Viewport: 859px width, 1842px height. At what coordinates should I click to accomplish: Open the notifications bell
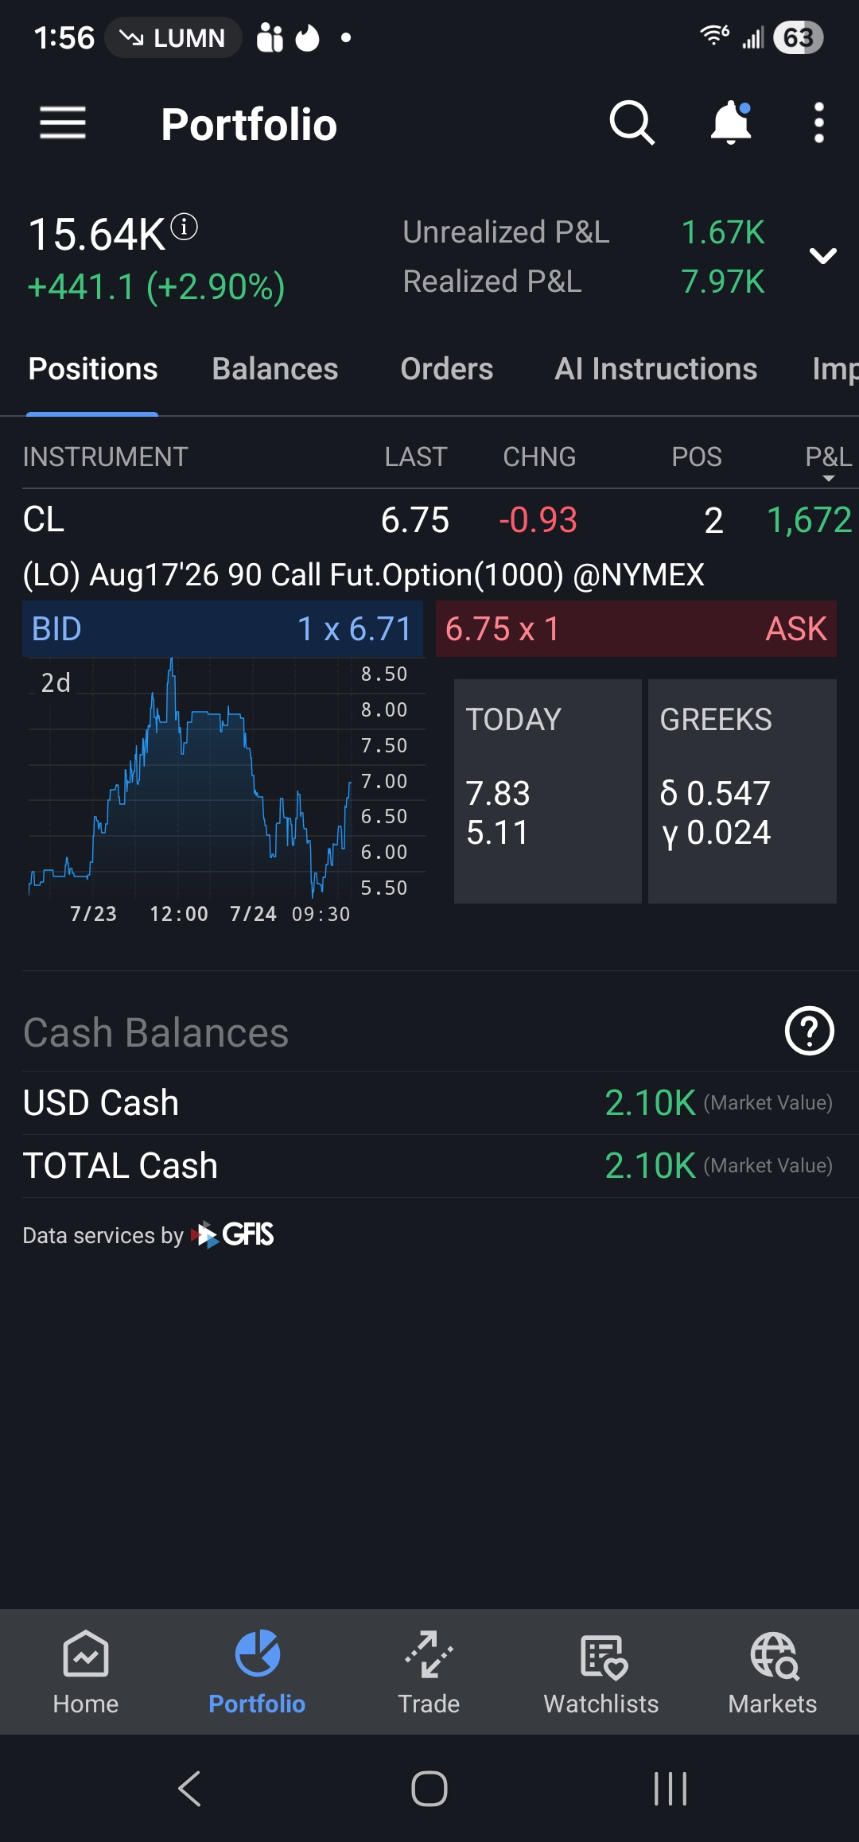(731, 123)
